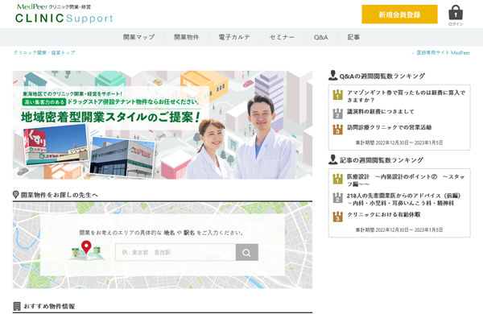Follow the クリニック開業・経営トップ breadcrumb link
Image resolution: width=483 pixels, height=314 pixels.
(44, 52)
